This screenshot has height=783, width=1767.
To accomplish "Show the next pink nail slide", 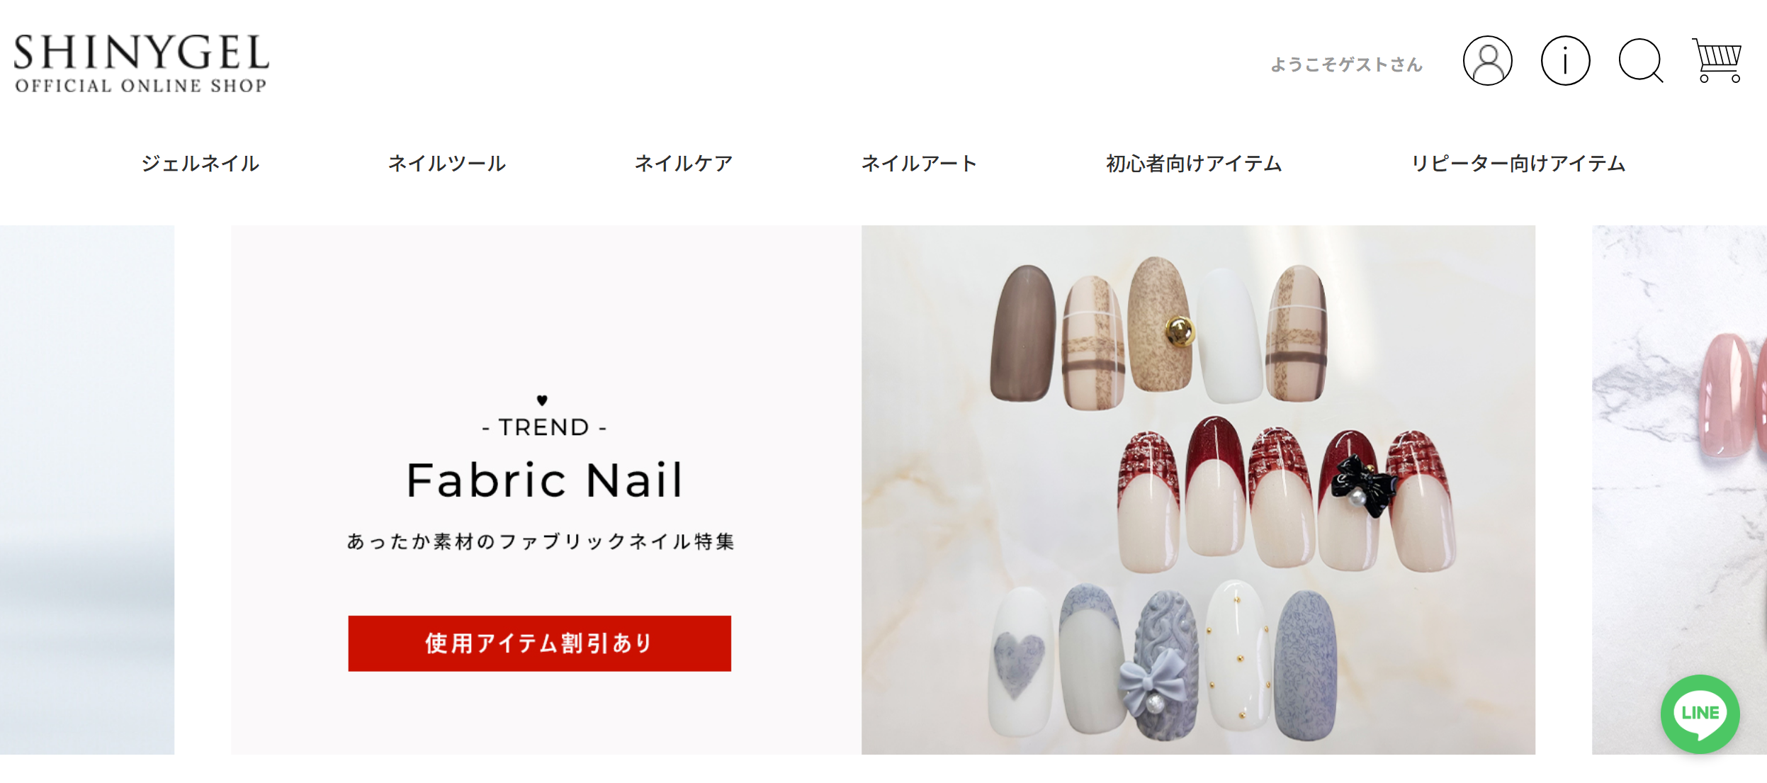I will [1679, 490].
